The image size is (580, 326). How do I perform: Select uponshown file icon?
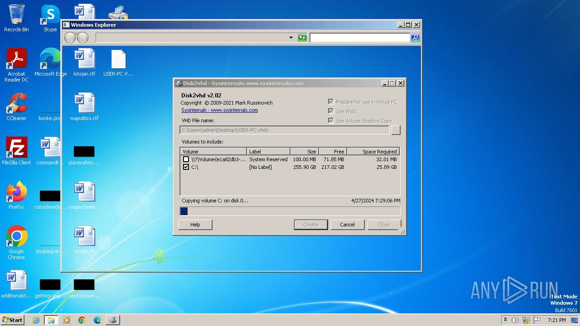coord(84,288)
